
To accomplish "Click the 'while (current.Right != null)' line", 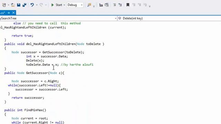I will [x=38, y=123].
